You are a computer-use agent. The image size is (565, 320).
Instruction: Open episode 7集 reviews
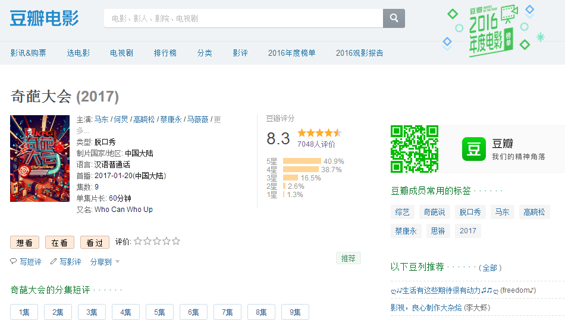[227, 312]
